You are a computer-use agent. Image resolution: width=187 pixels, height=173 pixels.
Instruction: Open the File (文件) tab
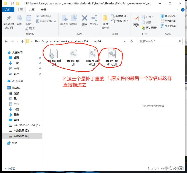(x=8, y=10)
